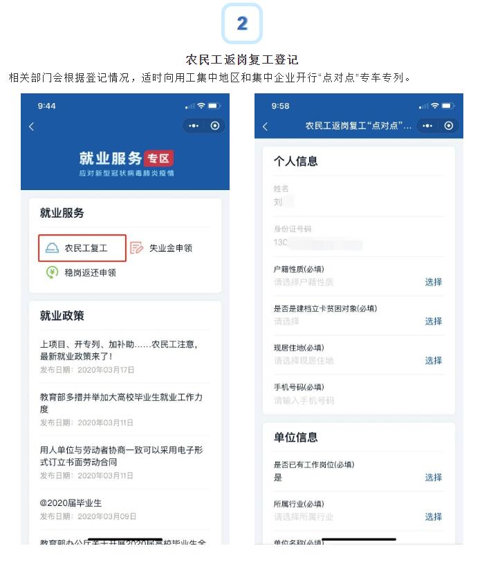Open the @2020届毕业生 article
This screenshot has height=562, width=500.
click(124, 509)
